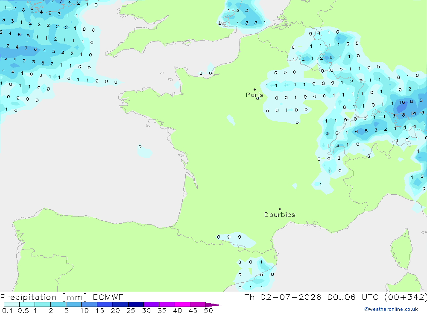The height and width of the screenshot is (313, 427).
Task: Click the legend label 40
Action: (x=178, y=310)
